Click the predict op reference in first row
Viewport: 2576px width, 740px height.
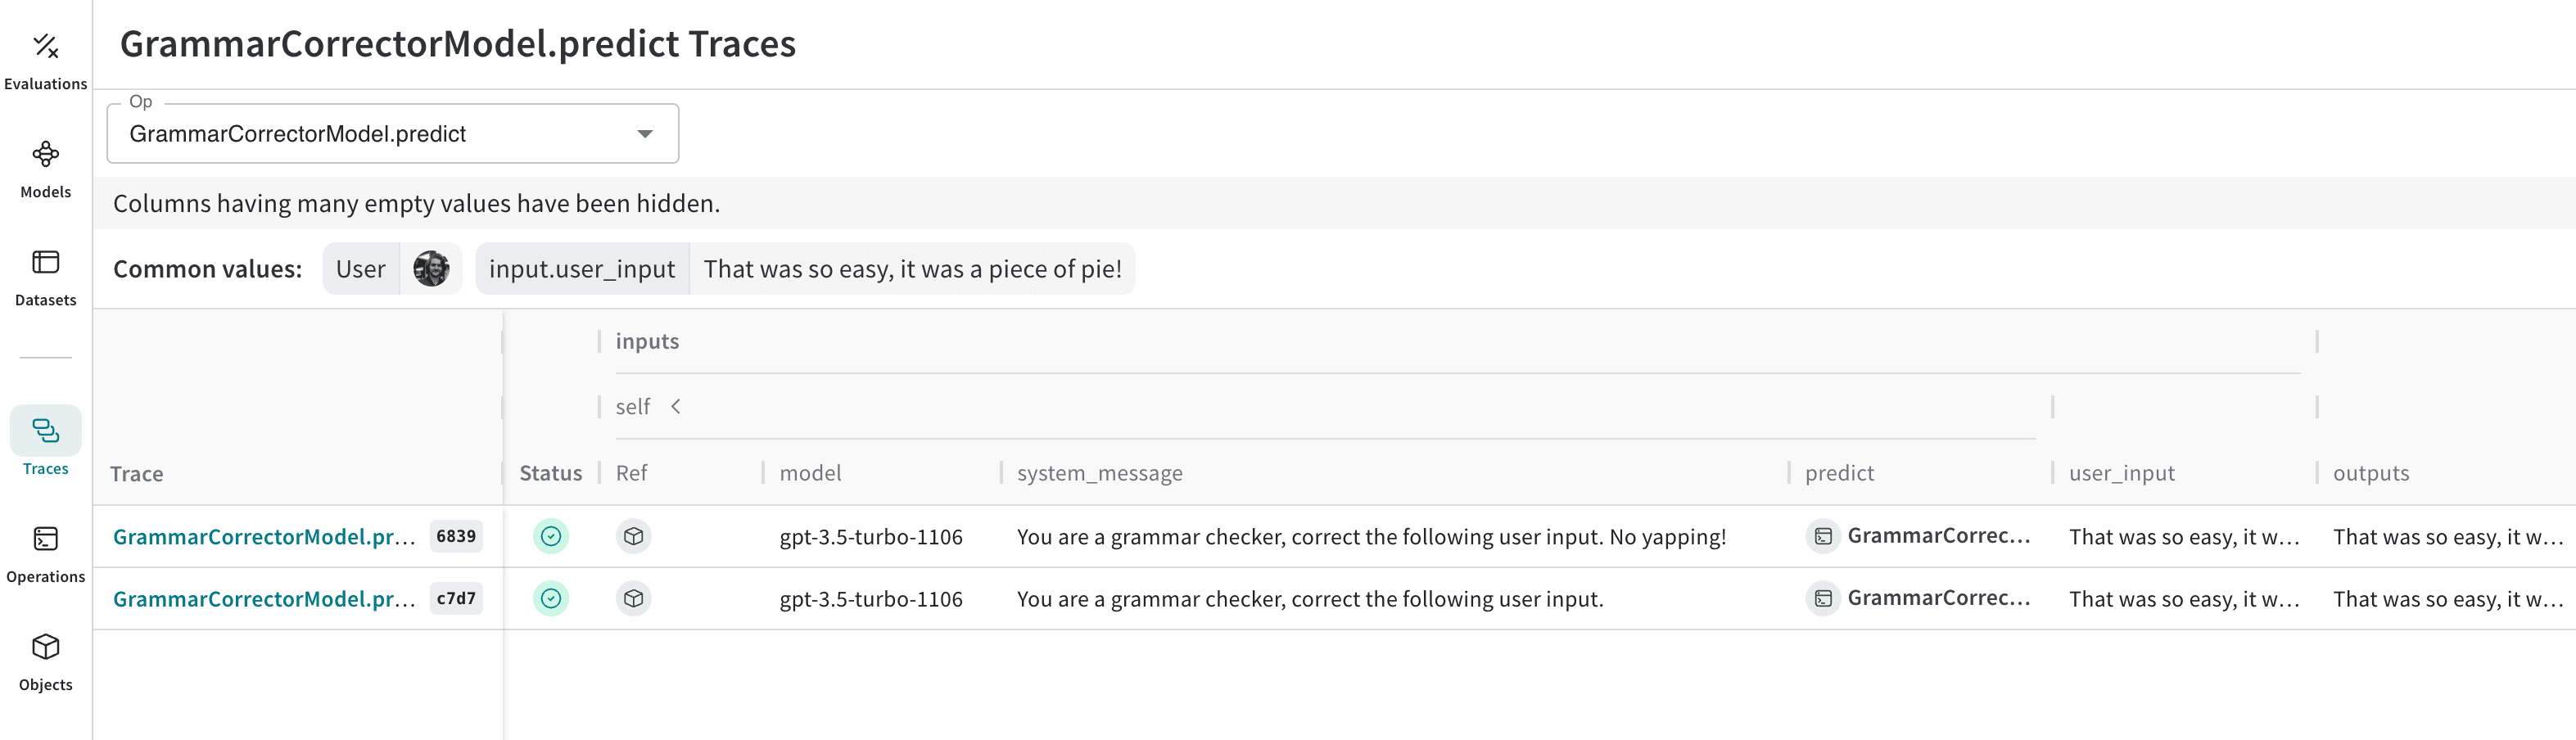click(x=1919, y=536)
